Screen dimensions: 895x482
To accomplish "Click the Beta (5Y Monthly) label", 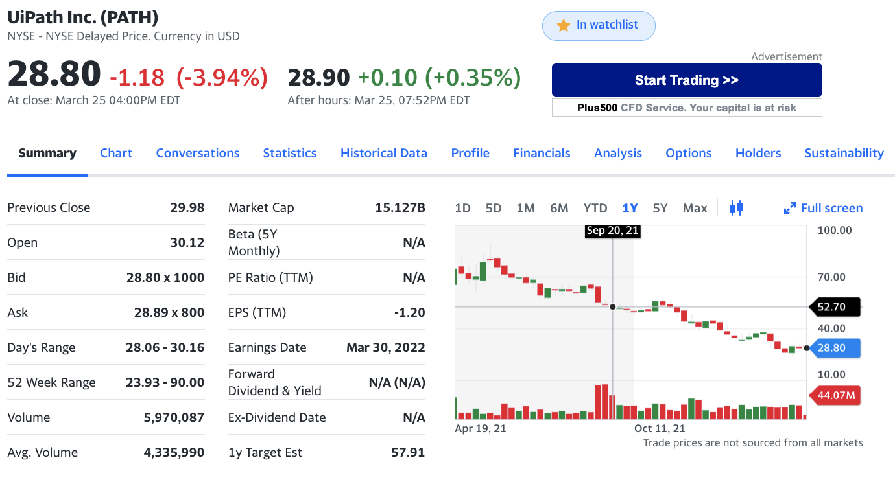I will [254, 243].
